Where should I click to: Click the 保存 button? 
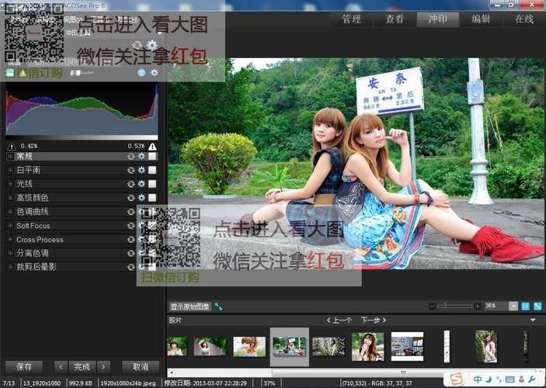point(24,367)
